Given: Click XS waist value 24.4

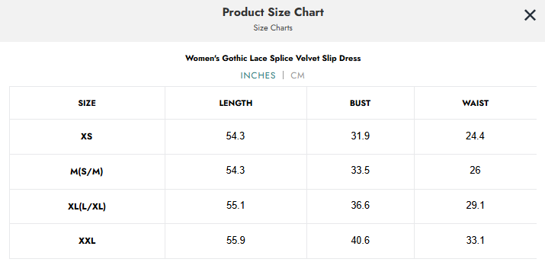Looking at the screenshot, I should tap(475, 136).
